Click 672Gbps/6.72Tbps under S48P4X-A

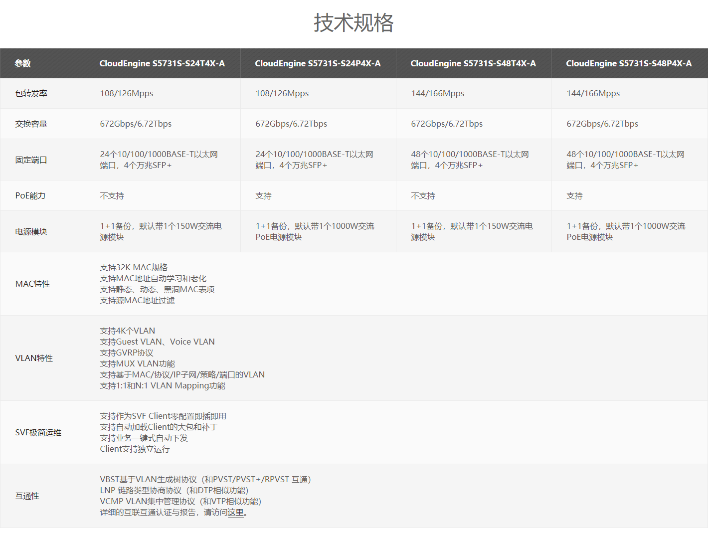pyautogui.click(x=602, y=124)
